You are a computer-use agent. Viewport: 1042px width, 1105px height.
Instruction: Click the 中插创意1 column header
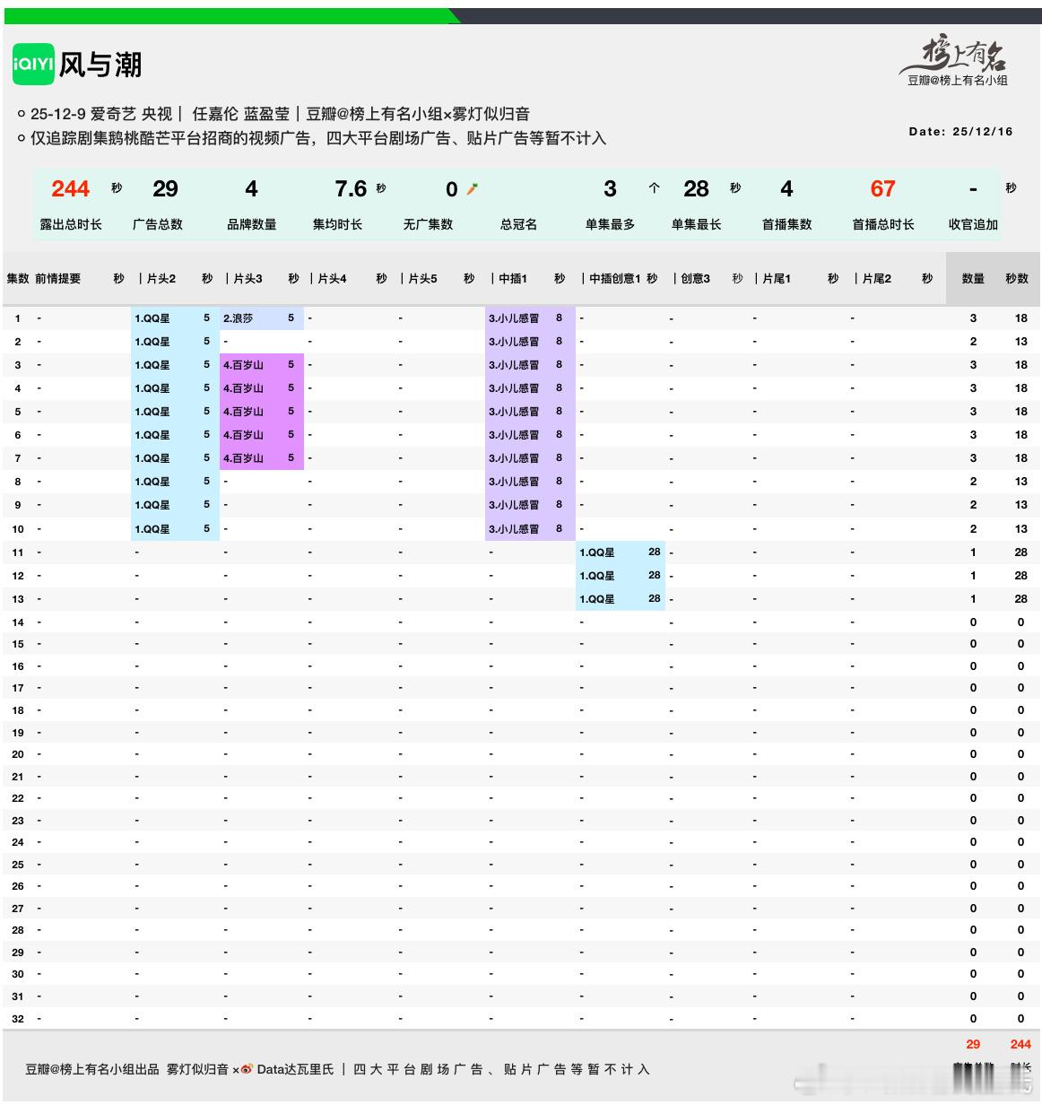coord(615,279)
